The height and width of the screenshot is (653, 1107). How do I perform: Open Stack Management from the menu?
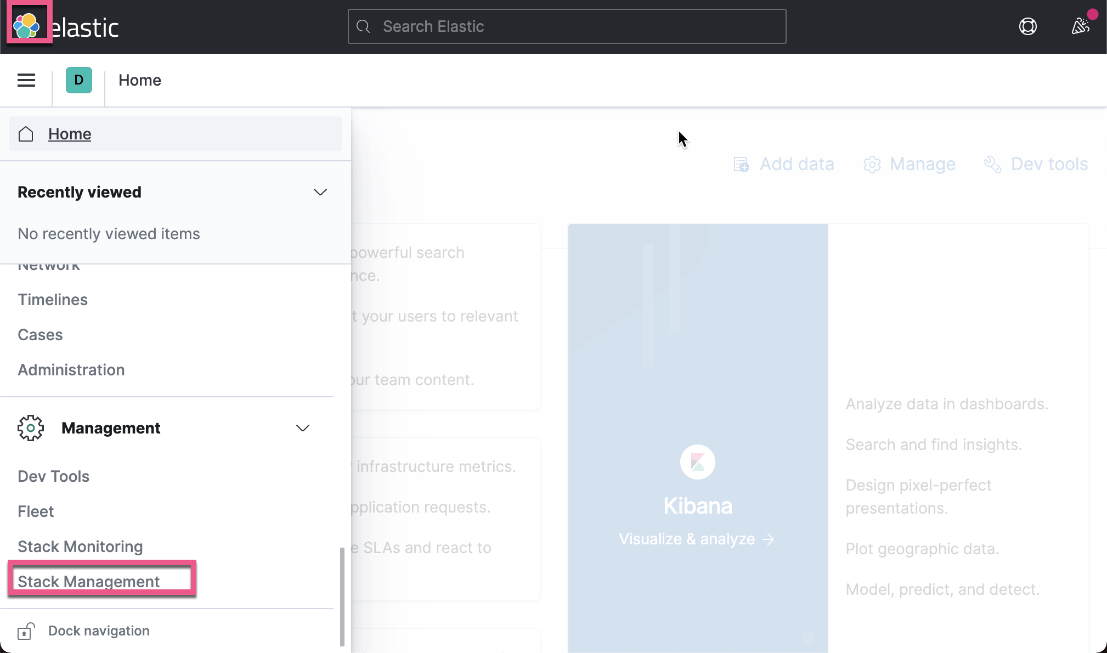point(88,581)
